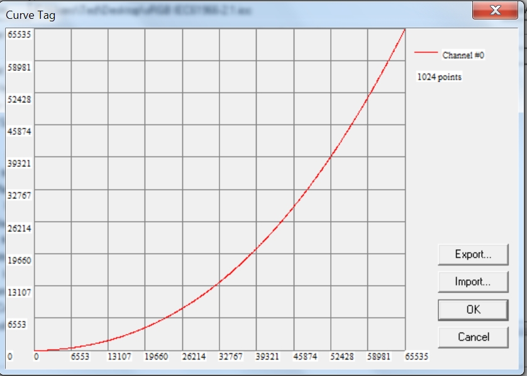This screenshot has width=527, height=376.
Task: Click the 6553 label on the horizontal axis
Action: 81,357
